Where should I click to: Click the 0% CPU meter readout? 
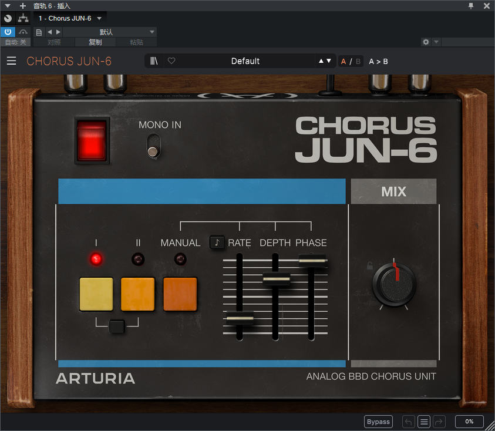click(469, 422)
